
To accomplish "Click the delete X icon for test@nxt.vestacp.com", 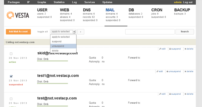I will 185,94.
